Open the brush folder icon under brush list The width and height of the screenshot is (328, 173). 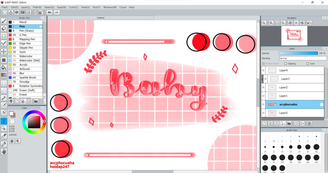click(36, 102)
